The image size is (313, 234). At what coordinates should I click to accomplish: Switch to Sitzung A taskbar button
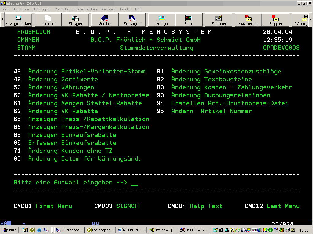[163, 230]
